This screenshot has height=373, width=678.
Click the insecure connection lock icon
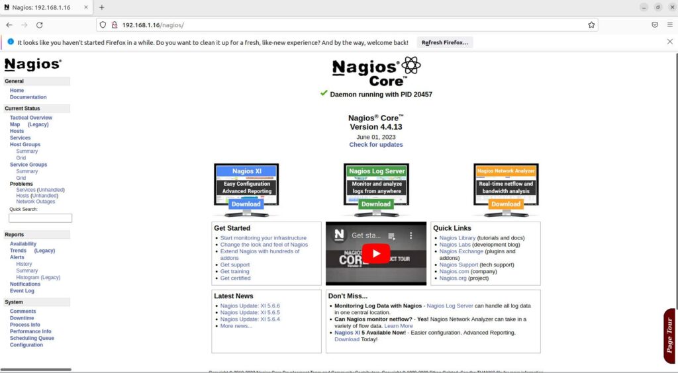click(115, 25)
